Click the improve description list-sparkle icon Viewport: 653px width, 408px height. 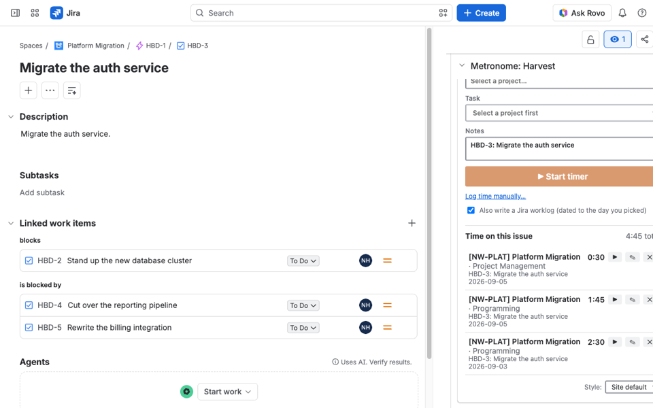71,90
